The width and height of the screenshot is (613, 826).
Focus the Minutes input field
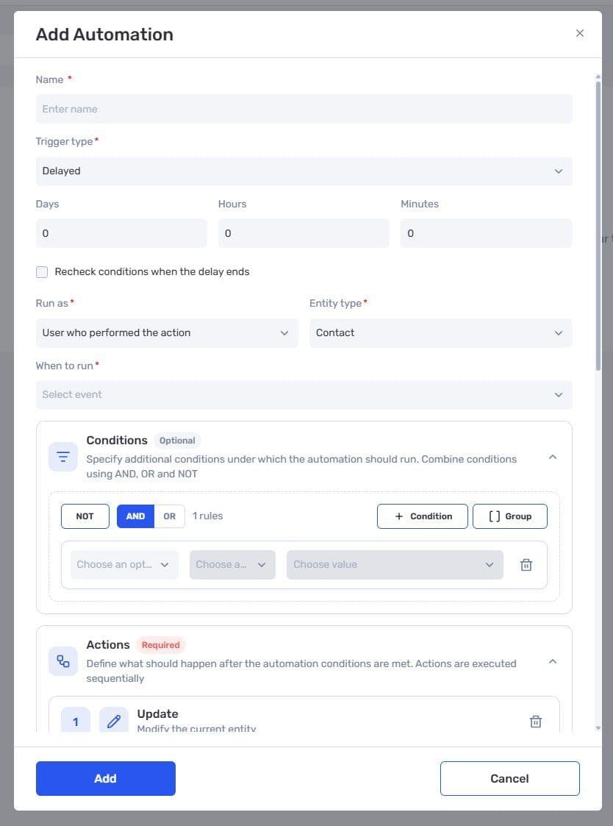click(486, 233)
